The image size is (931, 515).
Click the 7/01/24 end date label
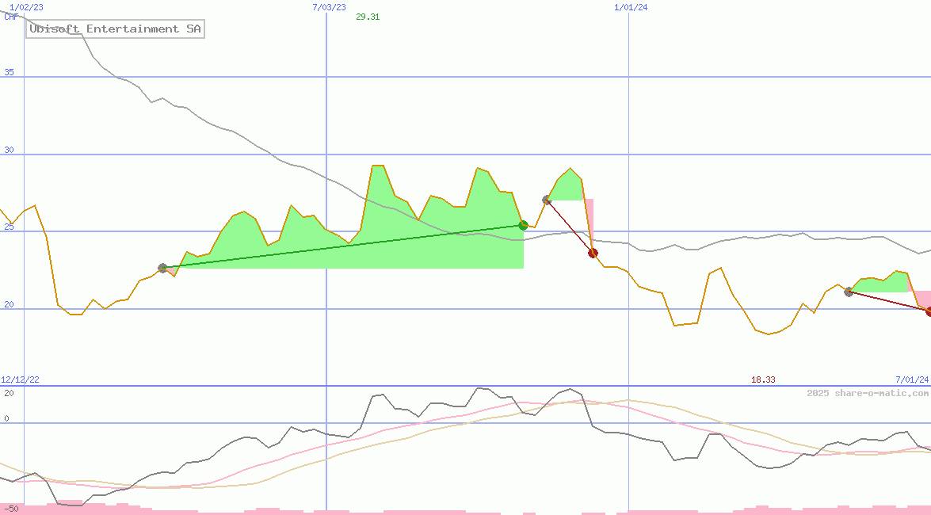(x=911, y=380)
